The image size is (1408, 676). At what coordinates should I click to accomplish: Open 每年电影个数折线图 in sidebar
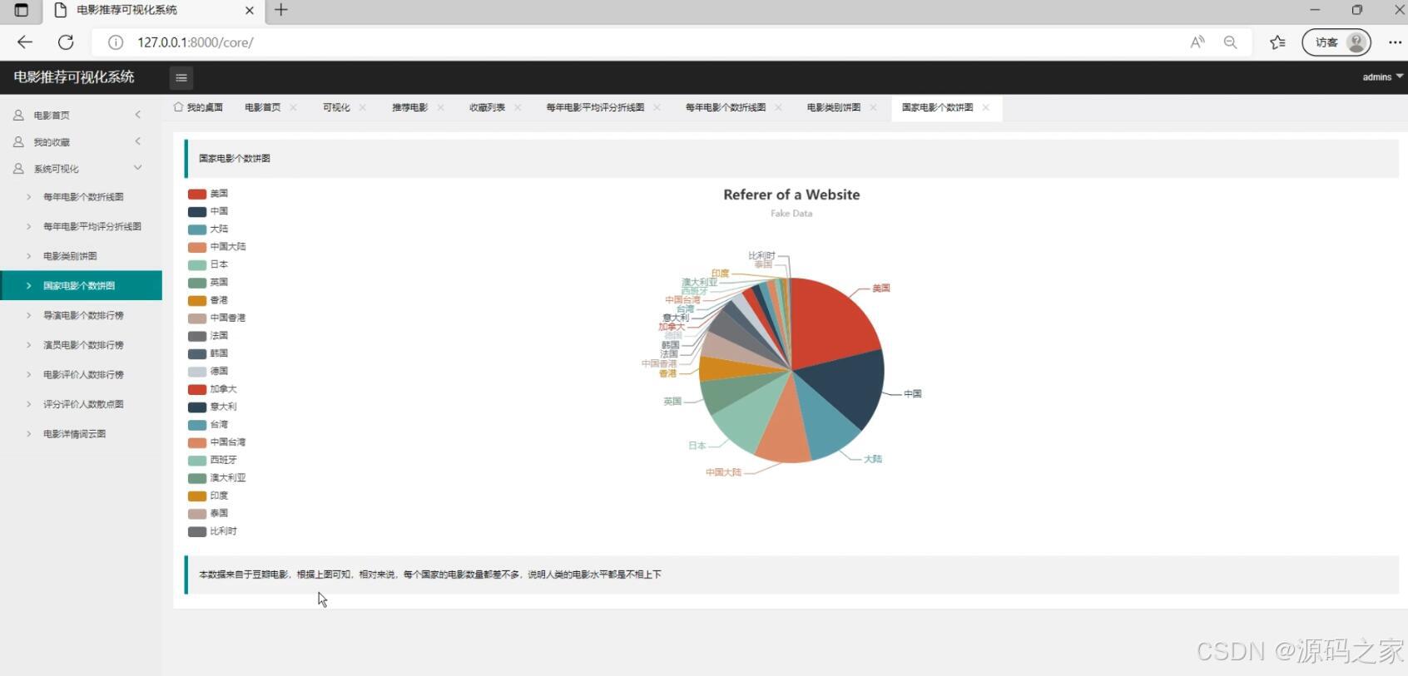(x=81, y=197)
